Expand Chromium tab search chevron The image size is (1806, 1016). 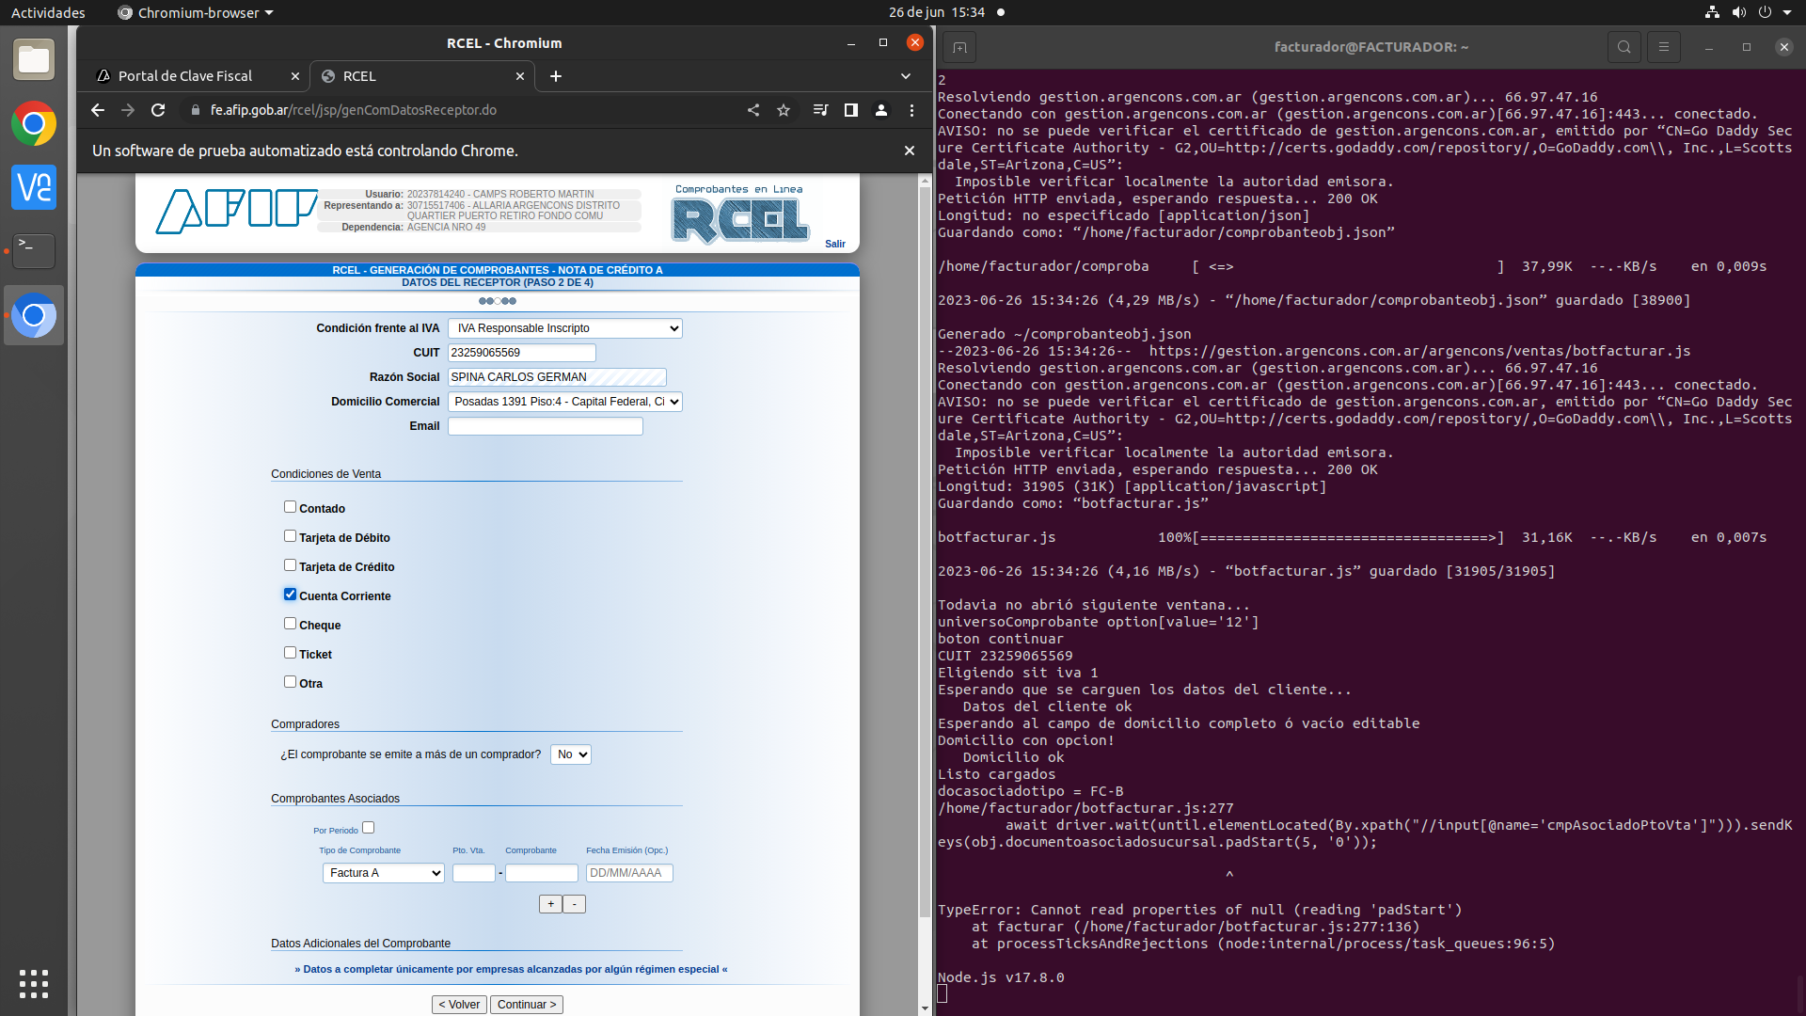(906, 76)
